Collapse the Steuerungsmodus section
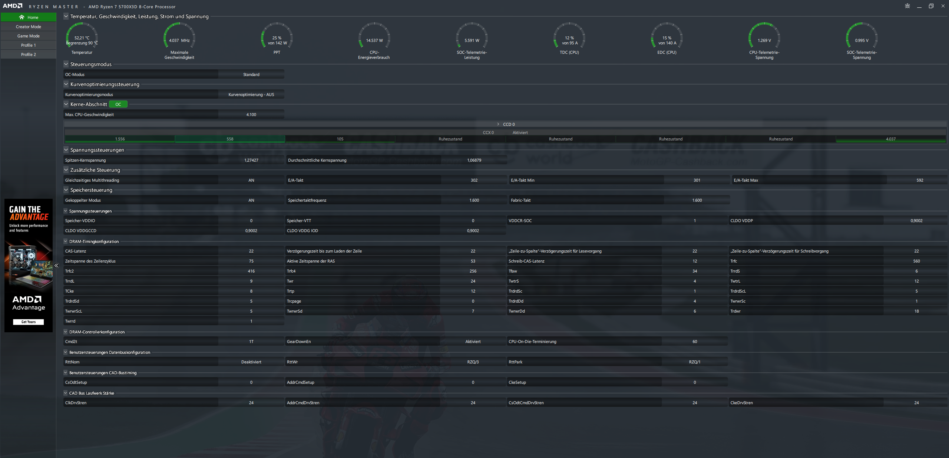949x458 pixels. [66, 64]
